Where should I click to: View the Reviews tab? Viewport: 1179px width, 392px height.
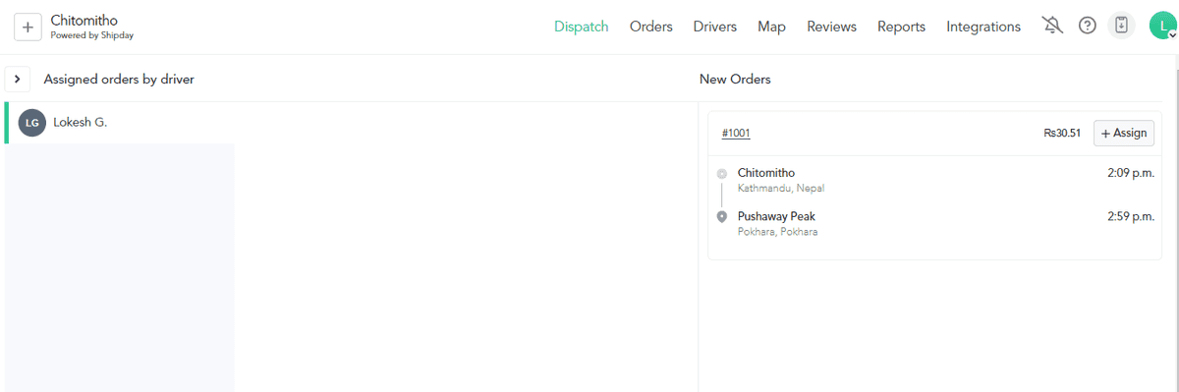[831, 27]
